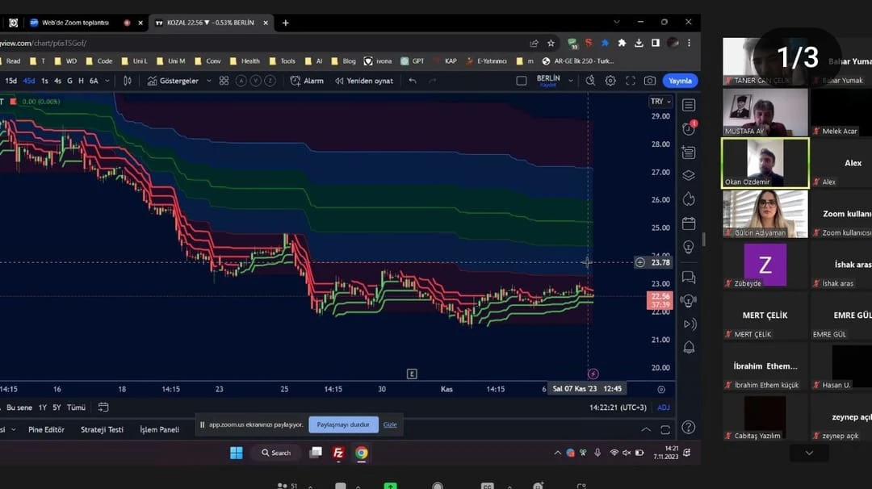Toggle fullscreen mode in chart toolbar
The width and height of the screenshot is (872, 489).
pyautogui.click(x=630, y=81)
